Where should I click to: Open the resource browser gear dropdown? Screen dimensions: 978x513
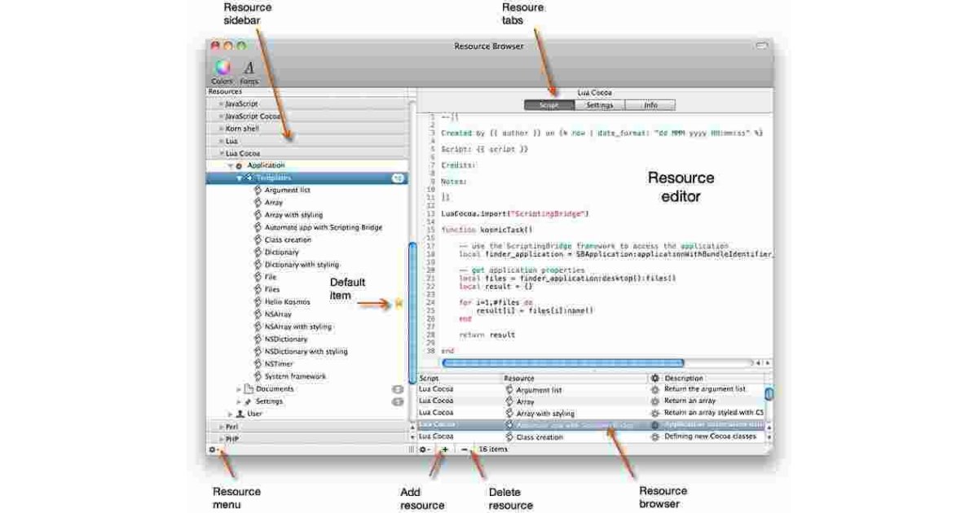point(425,449)
